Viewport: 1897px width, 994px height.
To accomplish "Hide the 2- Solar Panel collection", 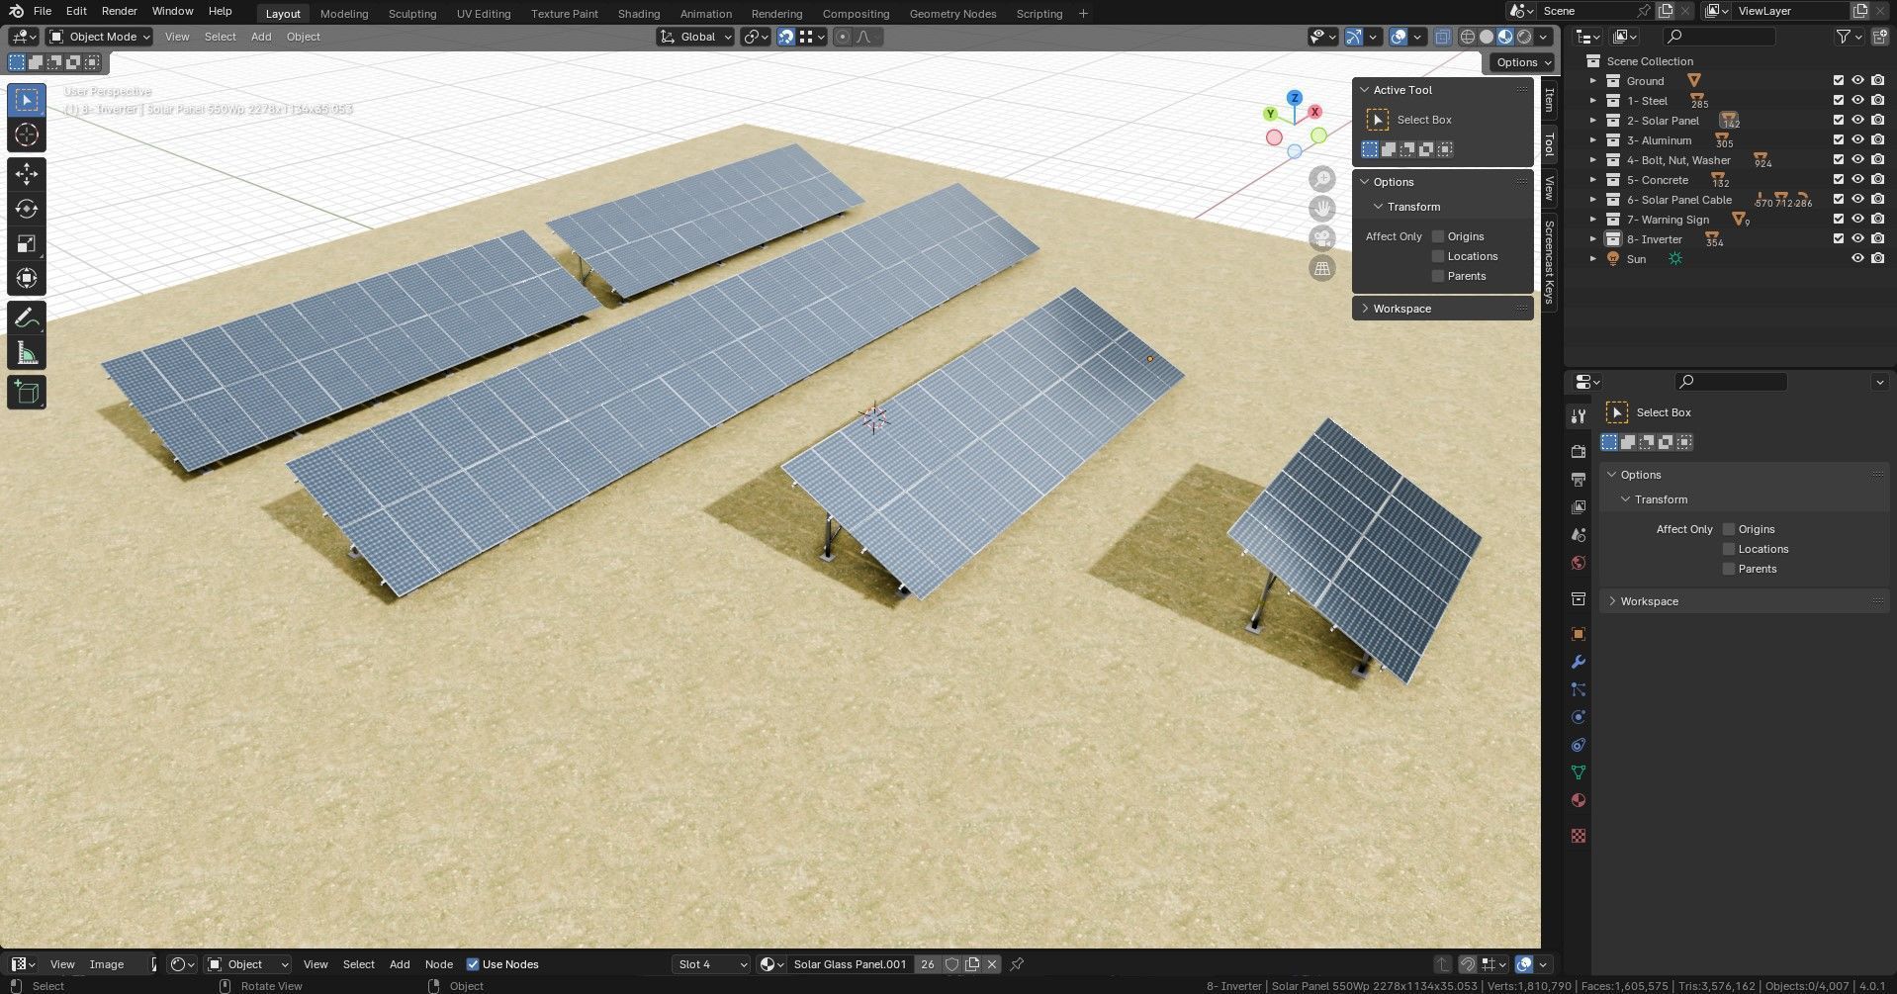I will click(x=1857, y=121).
